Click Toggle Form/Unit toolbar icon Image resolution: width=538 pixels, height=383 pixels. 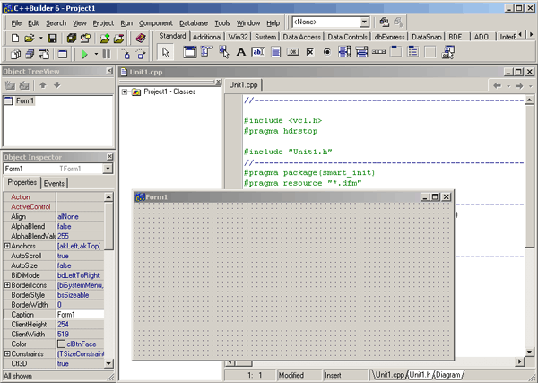click(44, 54)
